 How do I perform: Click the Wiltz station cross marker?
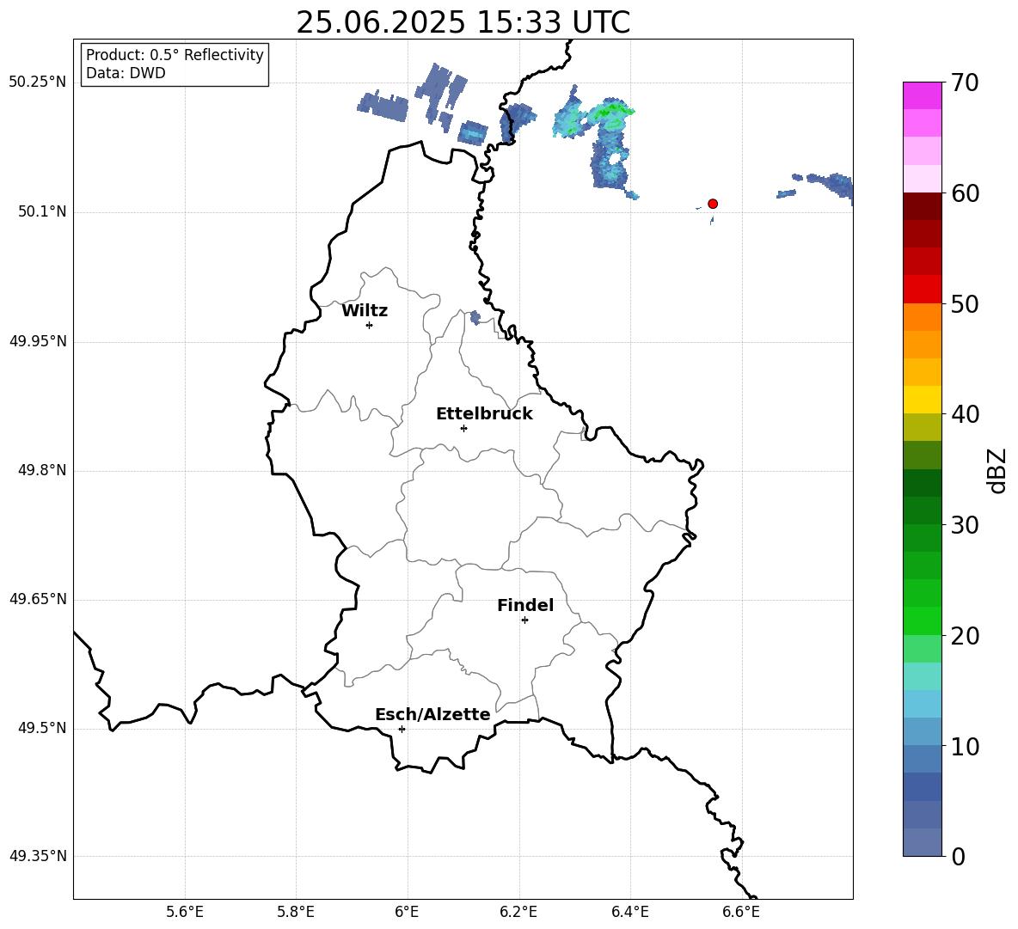click(x=370, y=325)
